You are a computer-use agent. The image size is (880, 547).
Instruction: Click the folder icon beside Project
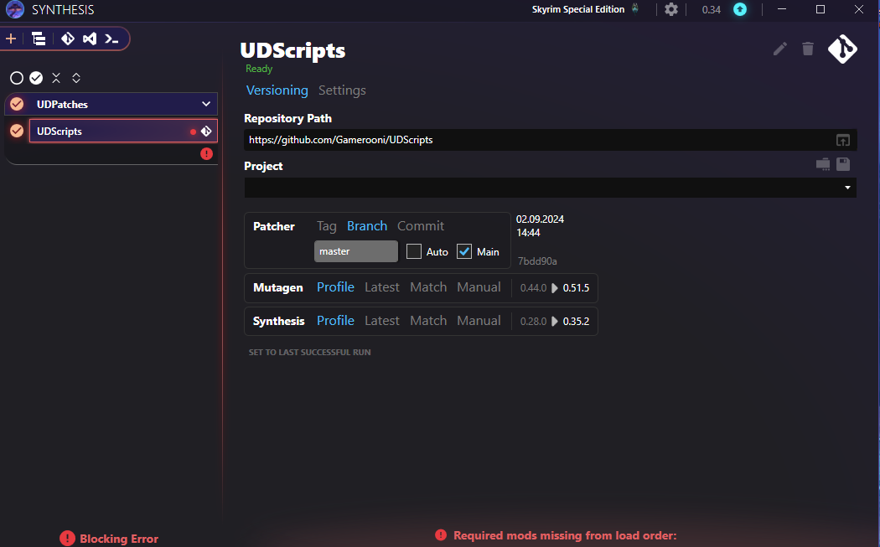coord(823,164)
